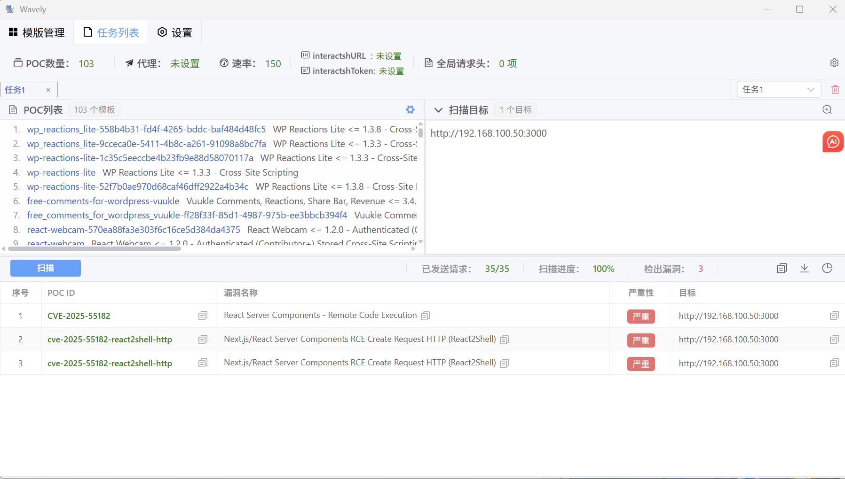
Task: Open the 任务1 task selector dropdown
Action: tap(778, 89)
